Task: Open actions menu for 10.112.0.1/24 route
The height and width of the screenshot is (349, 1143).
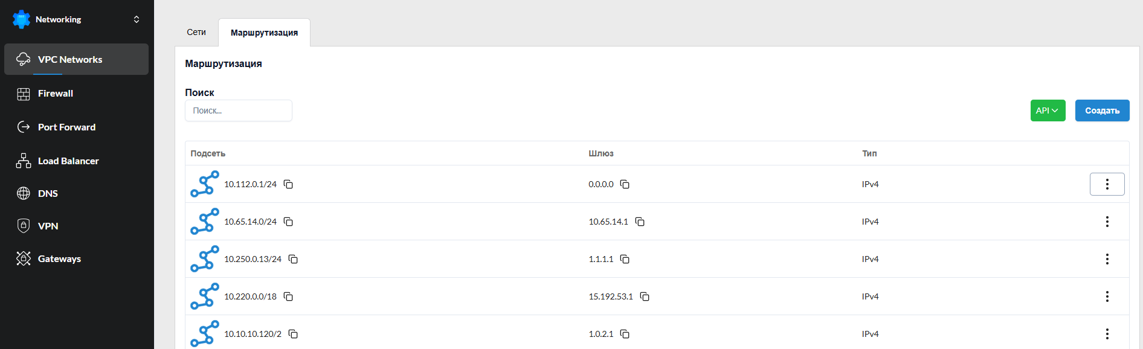Action: tap(1107, 184)
